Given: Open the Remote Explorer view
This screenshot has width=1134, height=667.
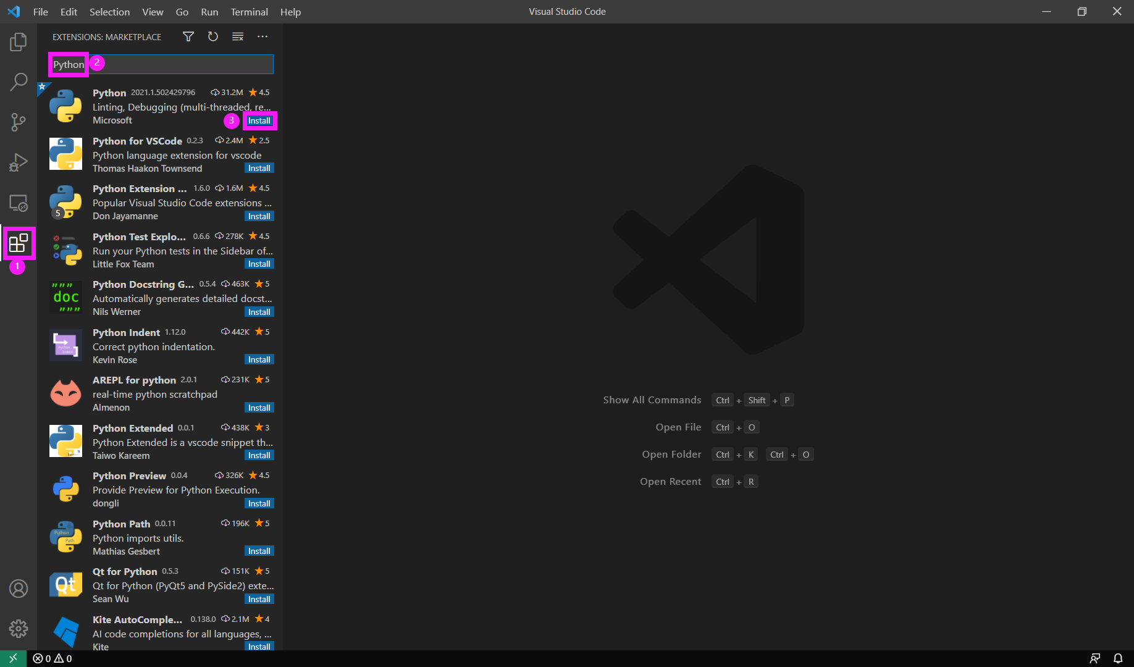Looking at the screenshot, I should pyautogui.click(x=19, y=203).
